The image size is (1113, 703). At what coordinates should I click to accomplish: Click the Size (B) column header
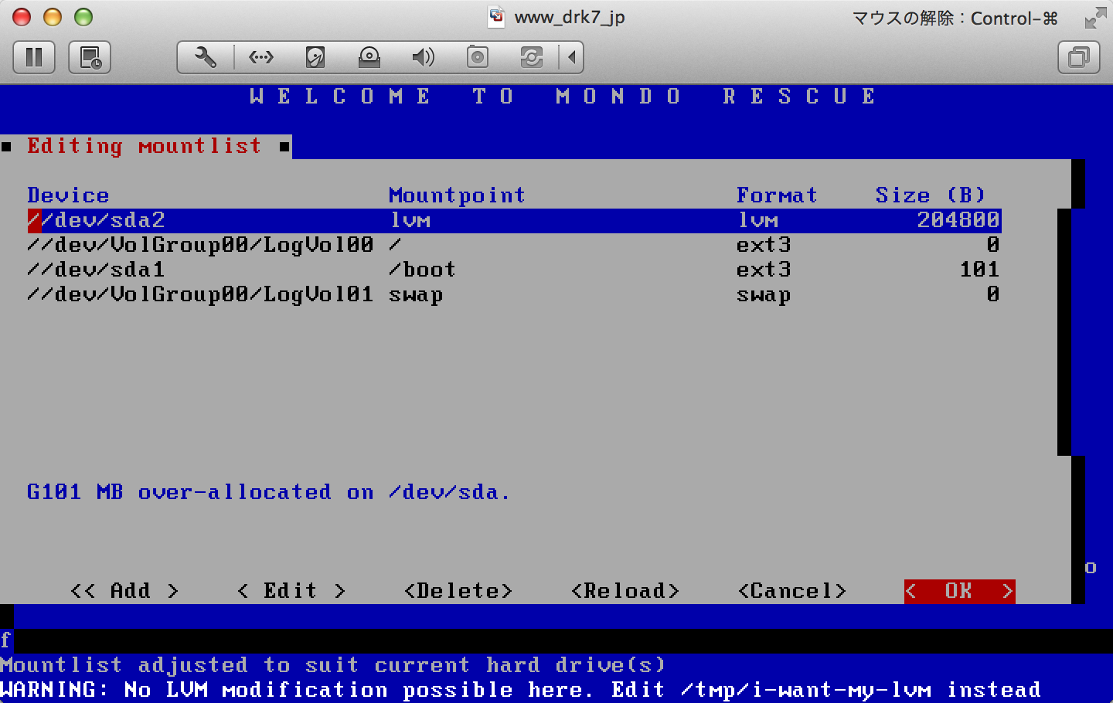(x=931, y=195)
